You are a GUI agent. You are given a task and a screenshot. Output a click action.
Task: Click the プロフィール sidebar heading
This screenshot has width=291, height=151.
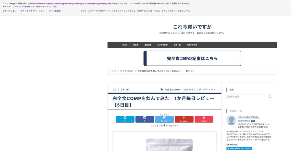236,111
